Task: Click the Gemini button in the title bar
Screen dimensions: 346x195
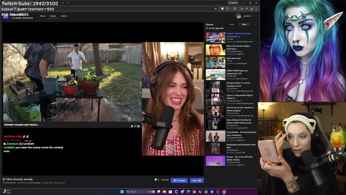Action: click(233, 3)
